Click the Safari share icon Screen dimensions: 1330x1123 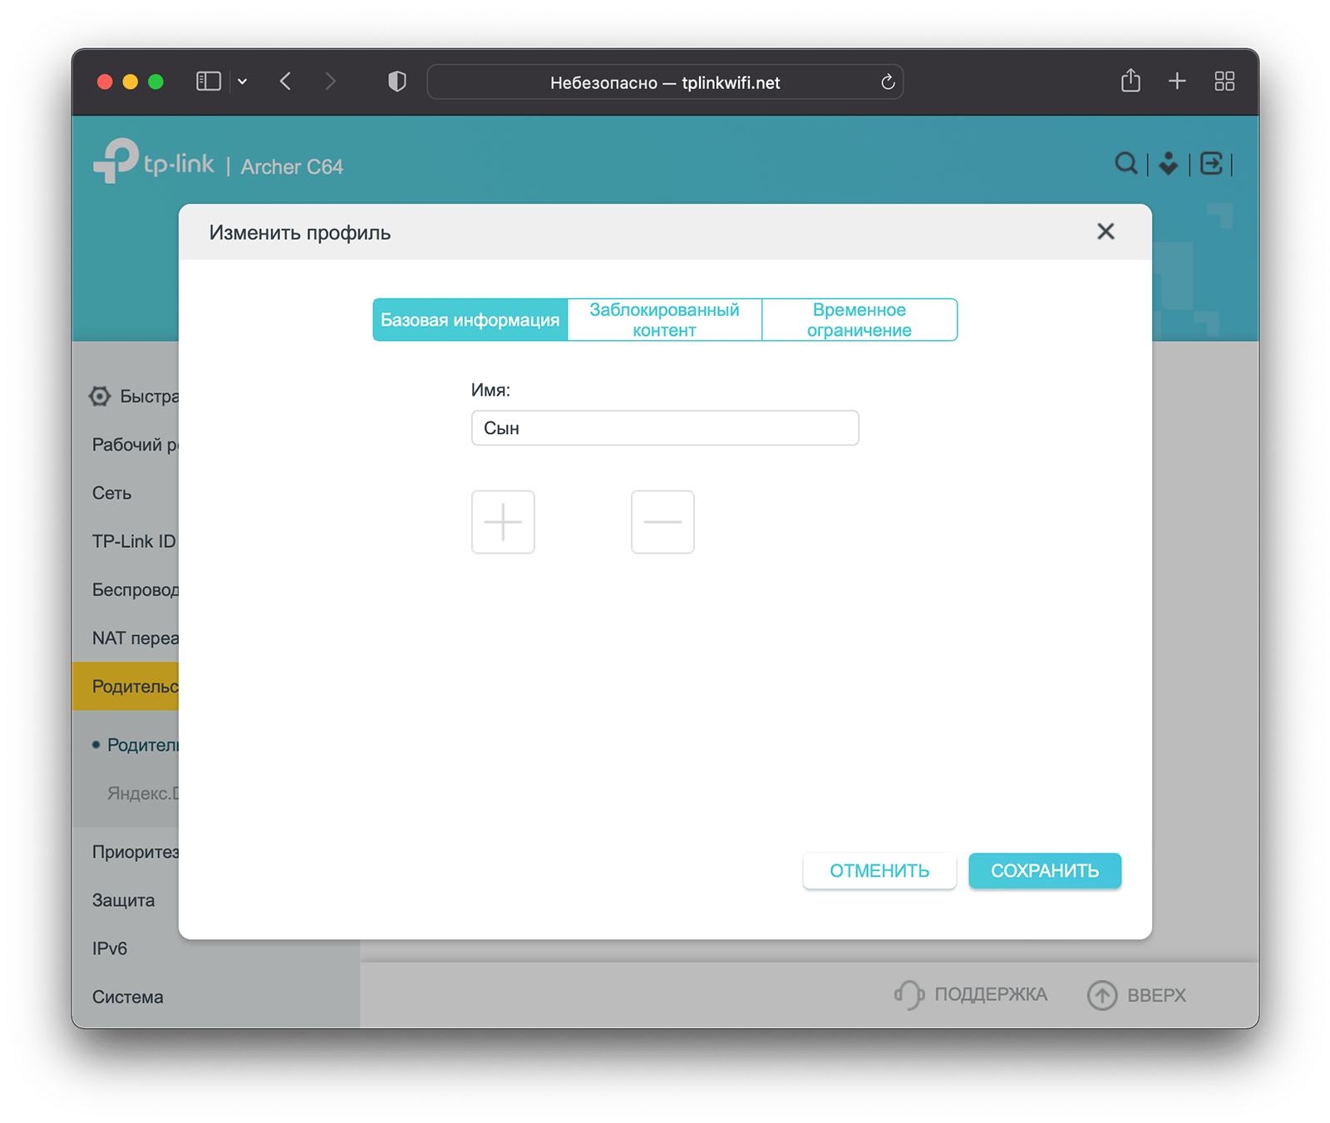1130,81
